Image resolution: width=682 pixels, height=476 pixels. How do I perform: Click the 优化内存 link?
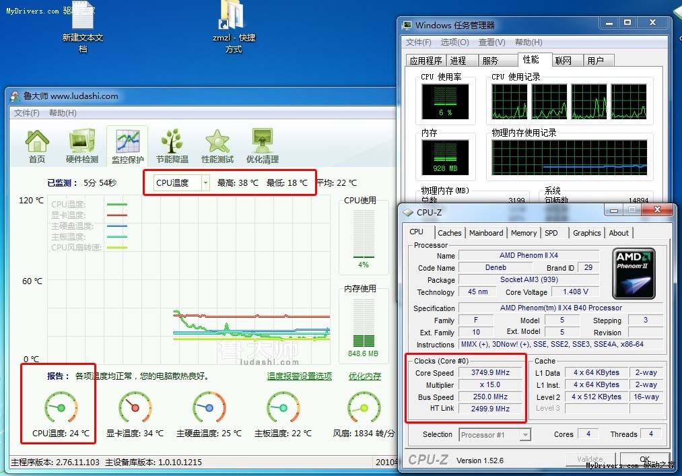click(364, 376)
